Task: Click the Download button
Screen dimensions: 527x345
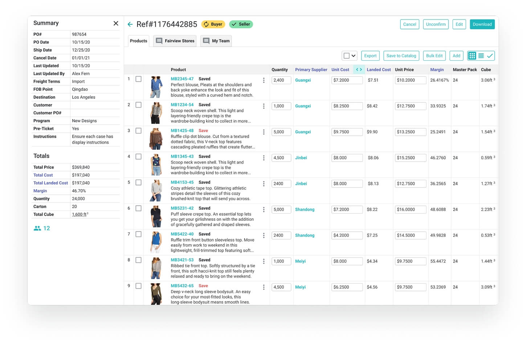Action: click(x=482, y=24)
